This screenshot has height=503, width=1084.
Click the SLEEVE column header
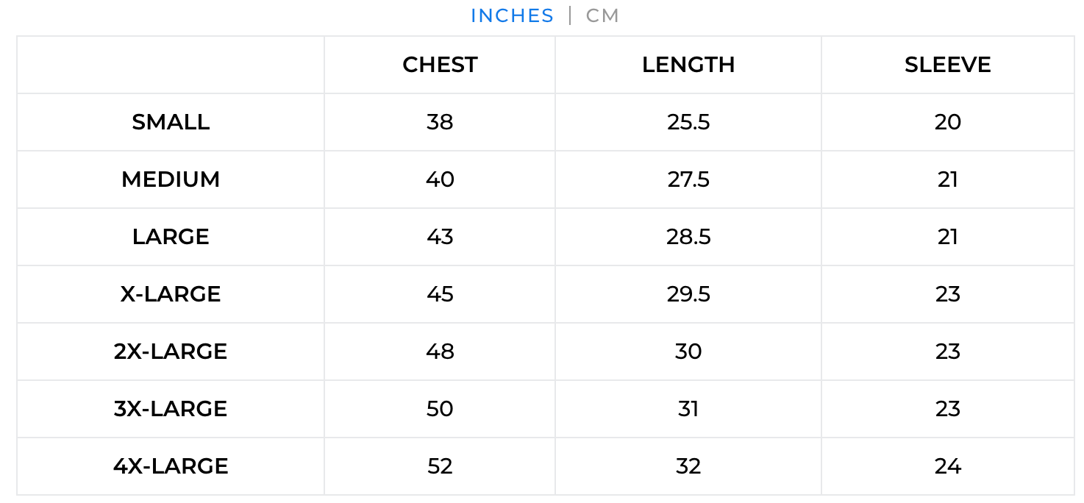[x=947, y=65]
